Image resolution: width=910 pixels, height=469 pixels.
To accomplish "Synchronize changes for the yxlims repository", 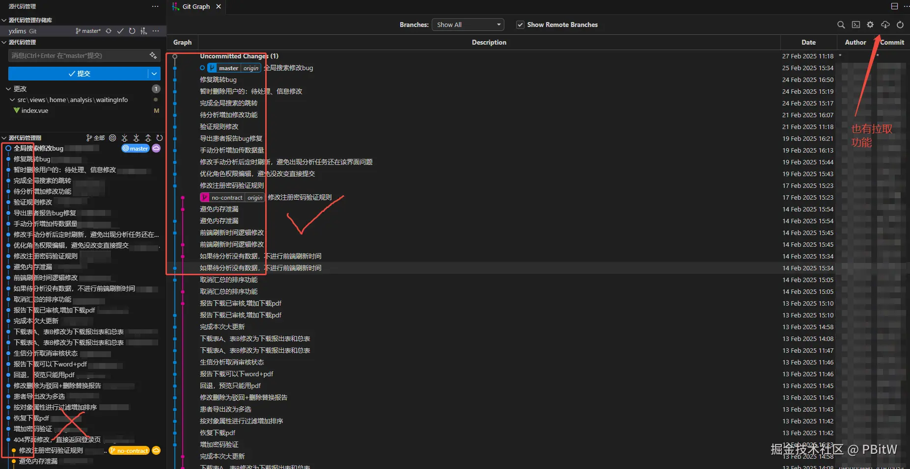I will tap(109, 31).
